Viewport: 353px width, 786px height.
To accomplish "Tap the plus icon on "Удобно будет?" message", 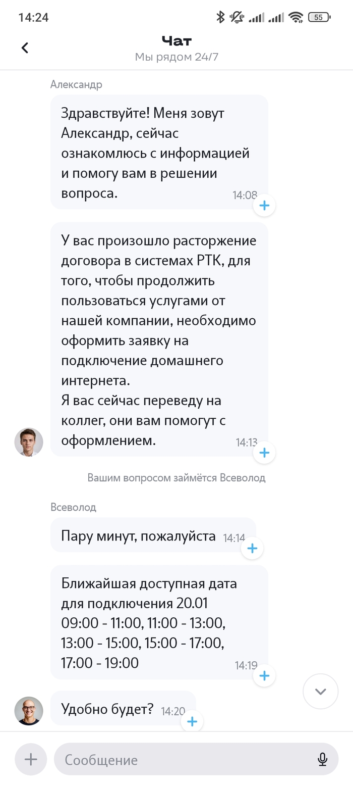I will 192,721.
